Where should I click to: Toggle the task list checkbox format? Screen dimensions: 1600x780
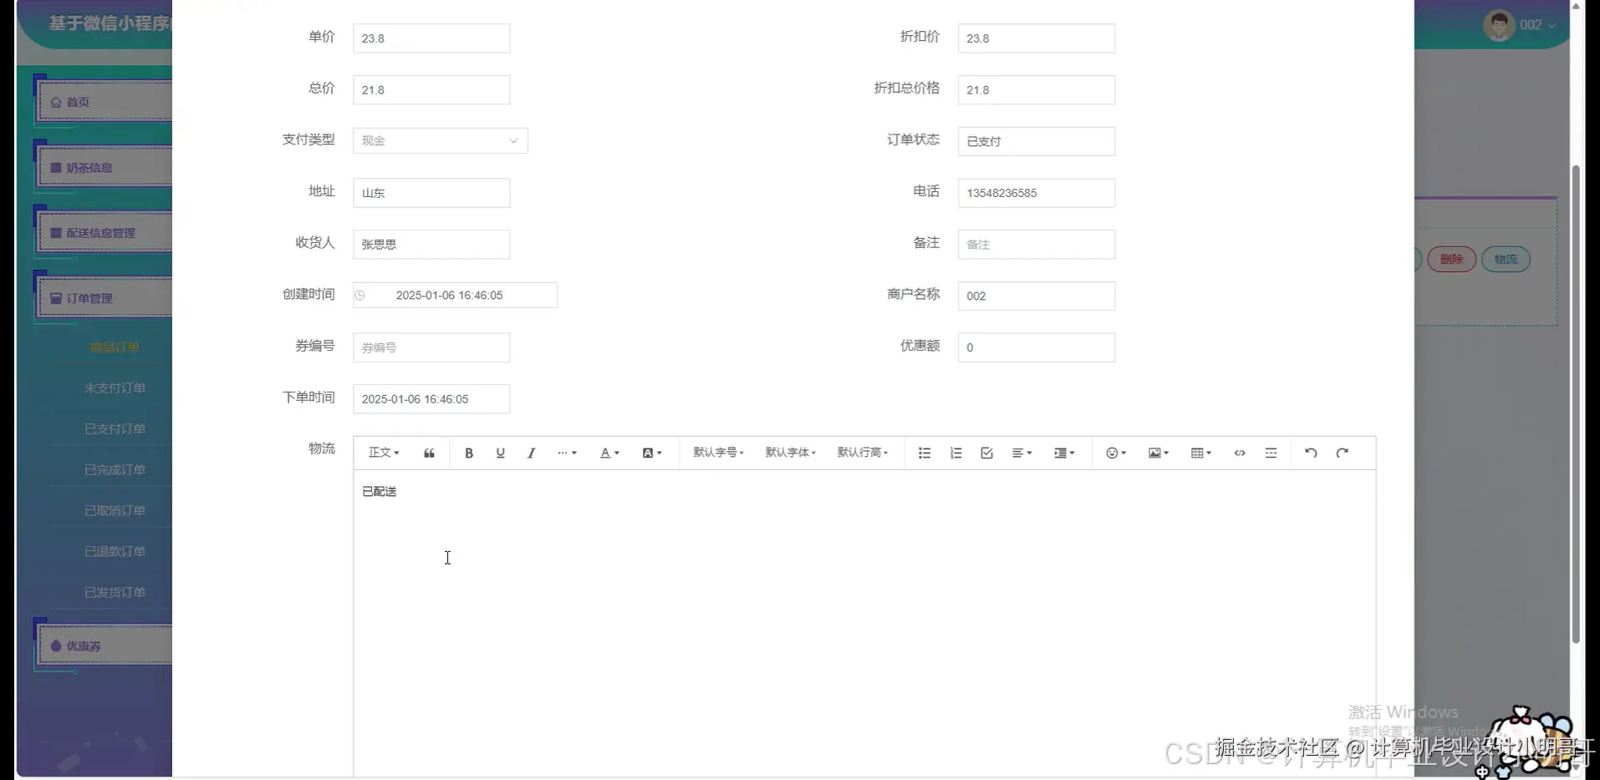(x=986, y=453)
